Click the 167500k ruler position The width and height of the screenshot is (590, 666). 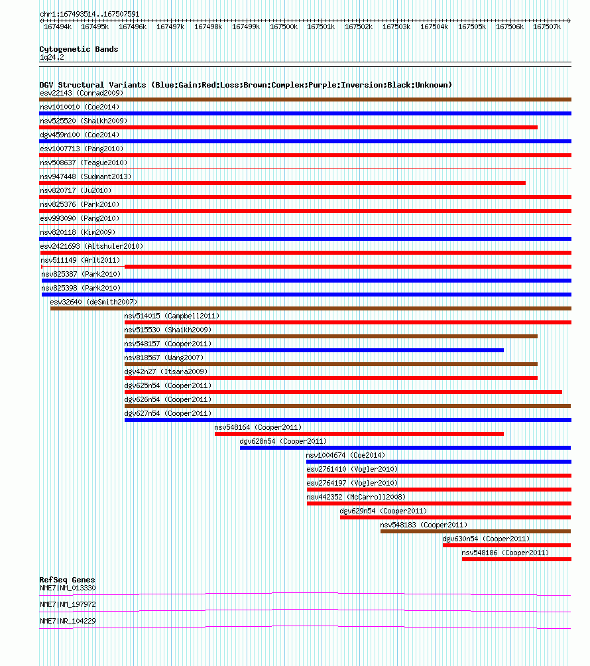click(x=284, y=27)
